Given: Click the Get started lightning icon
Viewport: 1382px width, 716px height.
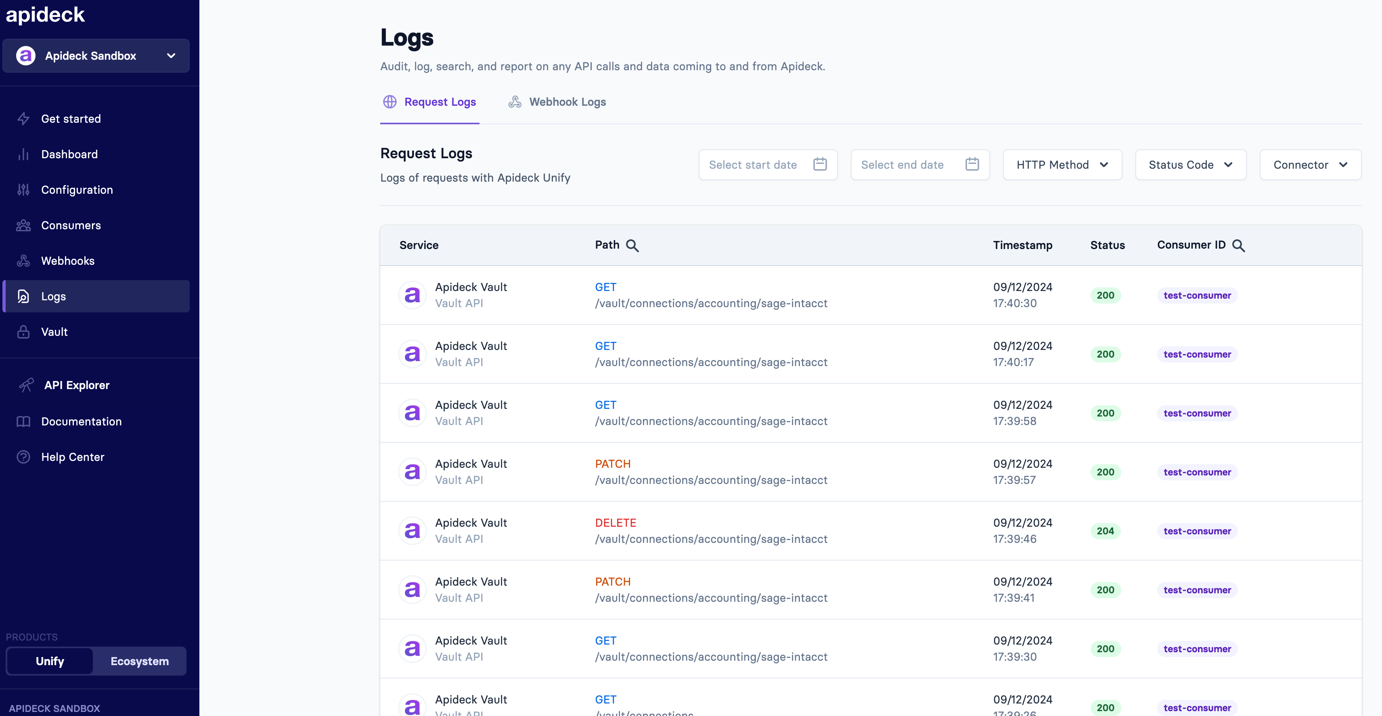Looking at the screenshot, I should (23, 119).
